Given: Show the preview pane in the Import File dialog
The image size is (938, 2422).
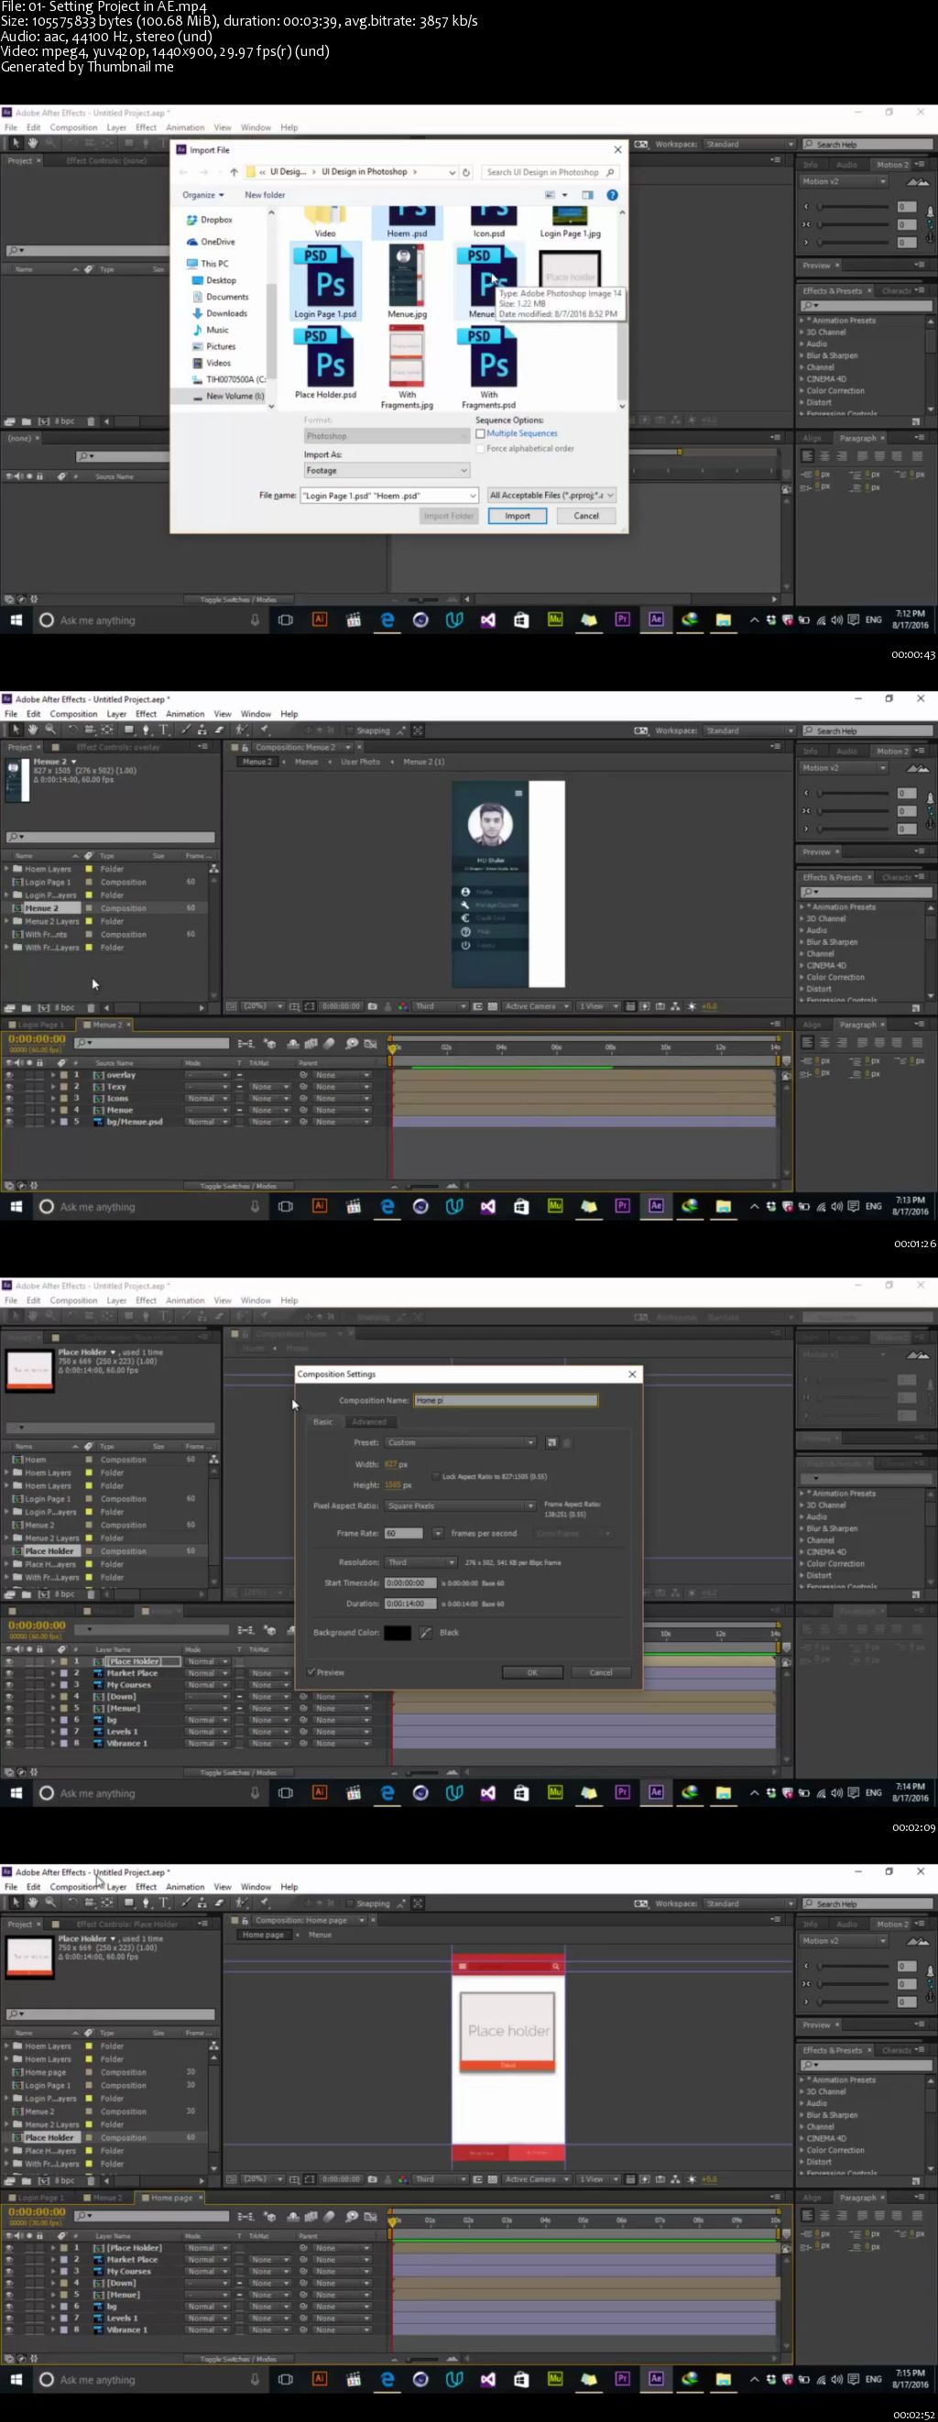Looking at the screenshot, I should [587, 194].
